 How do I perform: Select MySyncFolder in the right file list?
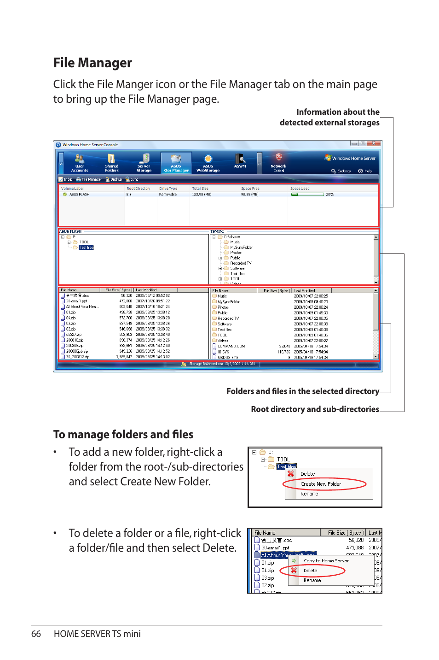tap(229, 302)
